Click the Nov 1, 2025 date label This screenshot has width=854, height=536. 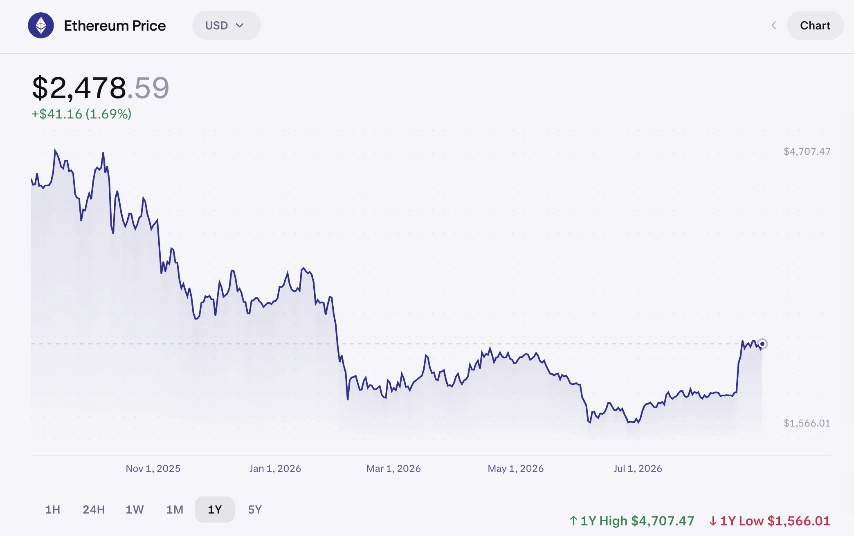[153, 469]
